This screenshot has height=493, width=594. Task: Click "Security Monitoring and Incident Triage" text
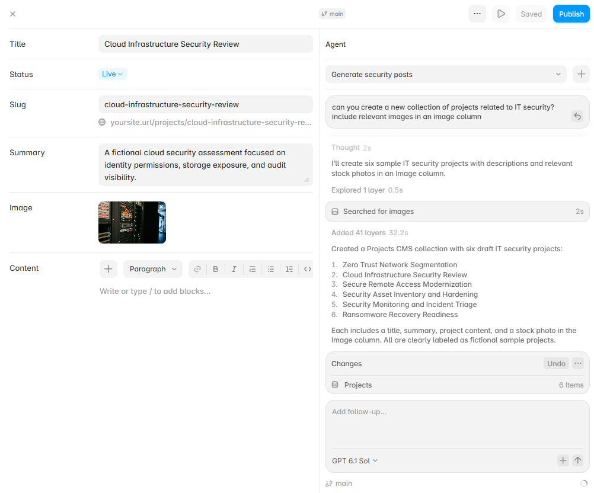click(x=410, y=305)
